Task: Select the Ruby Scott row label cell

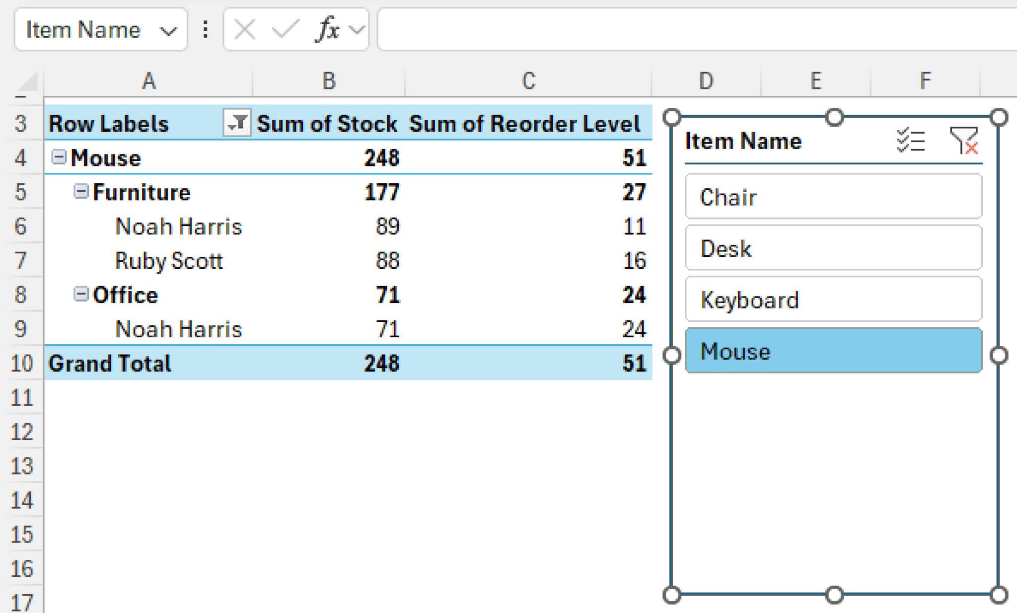Action: pyautogui.click(x=169, y=260)
